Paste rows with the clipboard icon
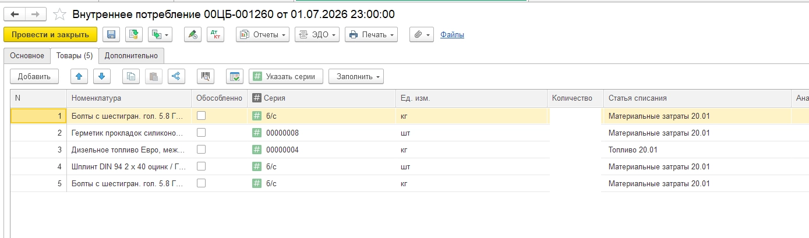Screen dimensions: 809x238 [x=153, y=76]
